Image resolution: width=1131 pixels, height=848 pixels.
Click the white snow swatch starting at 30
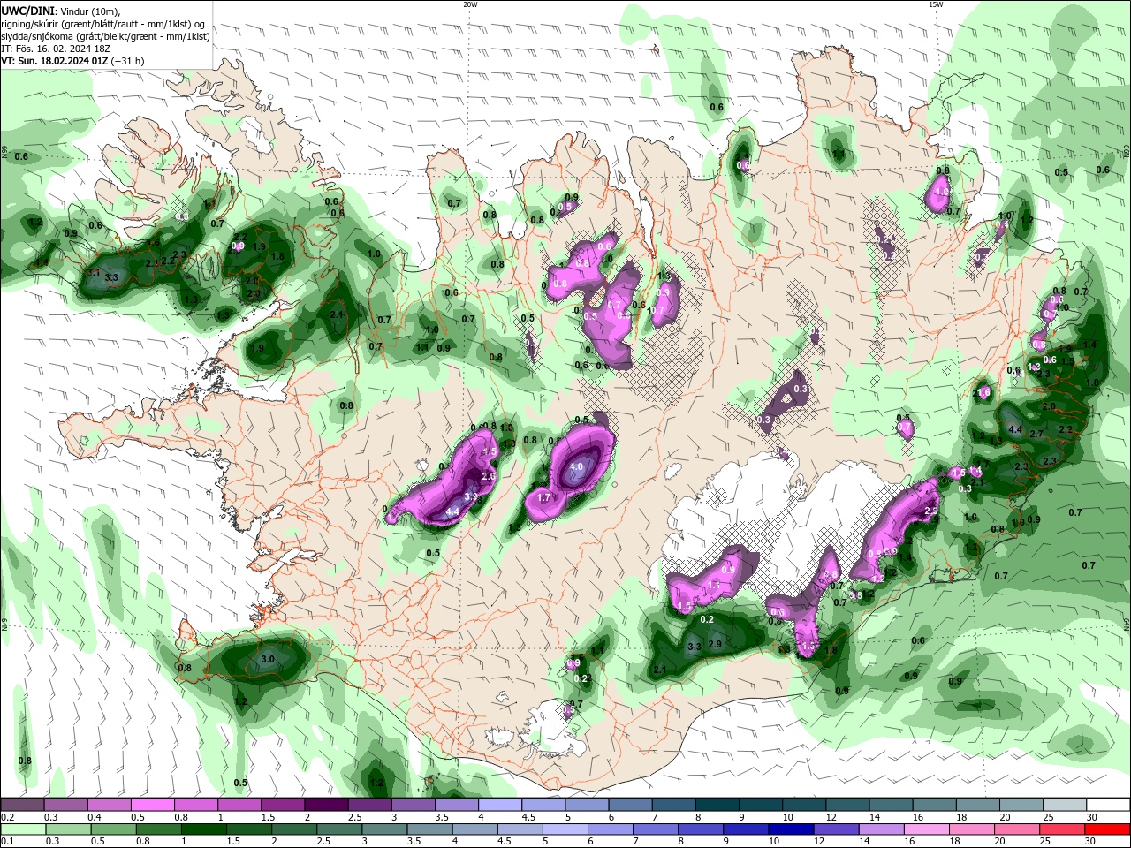pyautogui.click(x=1106, y=805)
